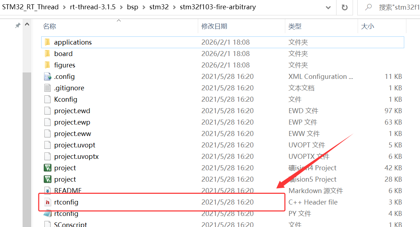Screen dimensions: 420x227
Task: Select the Keil uVision5 project icon
Action: click(47, 179)
